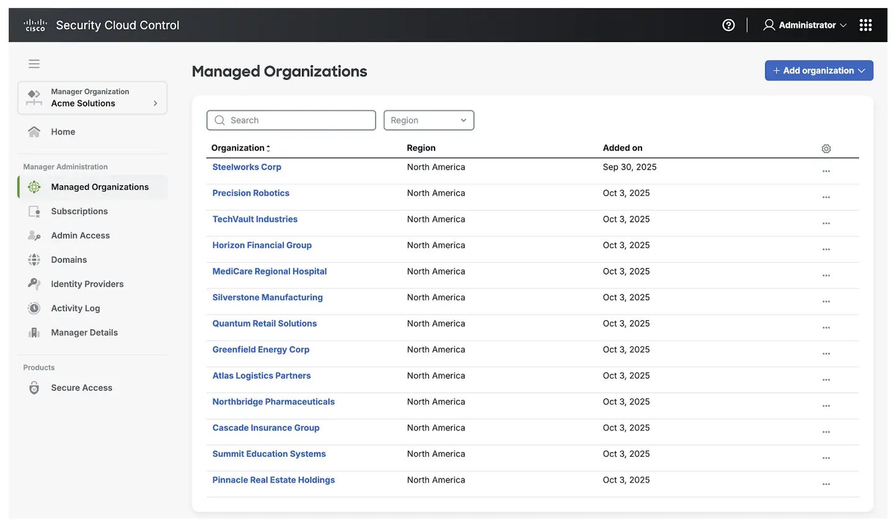The height and width of the screenshot is (528, 895).
Task: Click the Cisco logo in top bar
Action: 35,25
